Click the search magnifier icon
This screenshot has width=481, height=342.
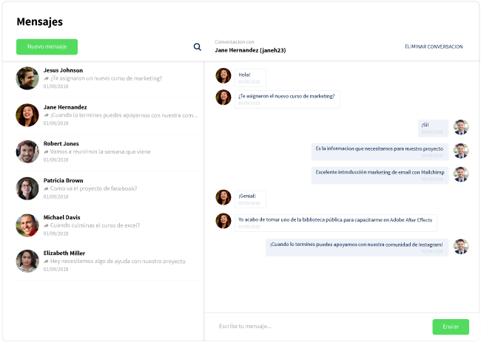point(198,47)
